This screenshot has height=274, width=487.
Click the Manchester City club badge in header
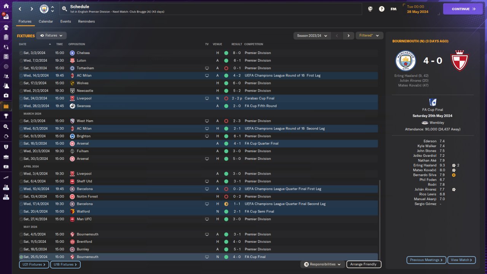pyautogui.click(x=44, y=9)
